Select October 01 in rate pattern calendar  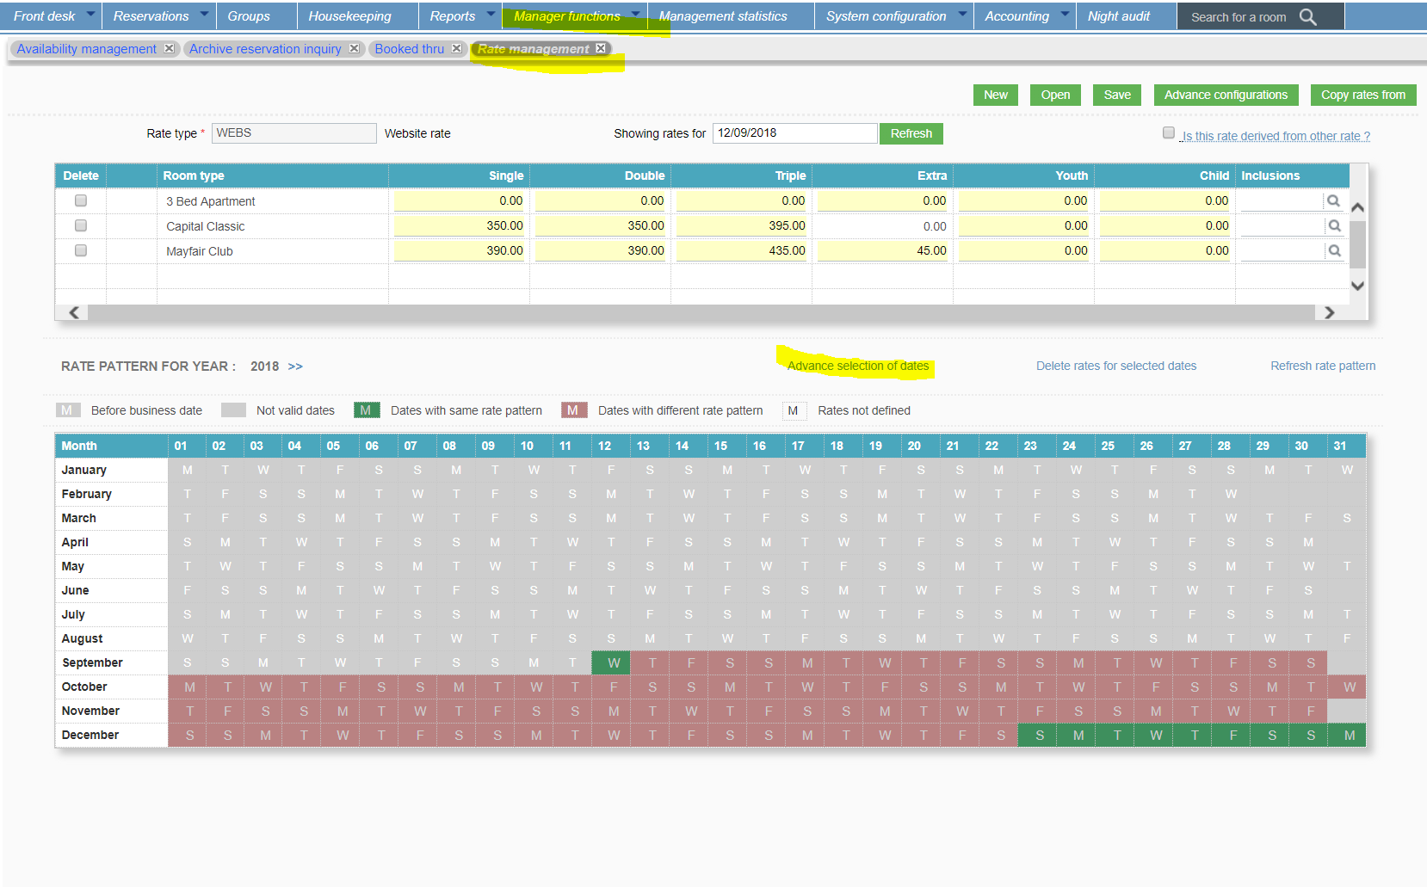click(x=188, y=687)
